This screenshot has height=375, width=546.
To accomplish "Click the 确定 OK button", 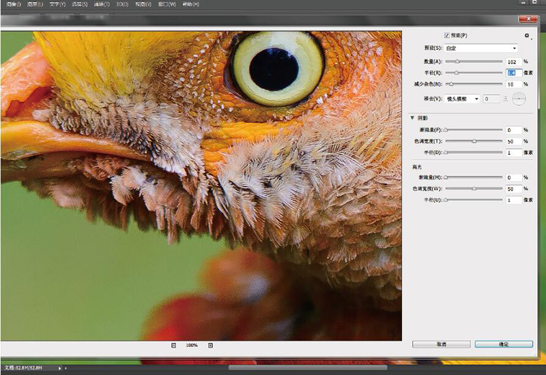I will [x=503, y=344].
